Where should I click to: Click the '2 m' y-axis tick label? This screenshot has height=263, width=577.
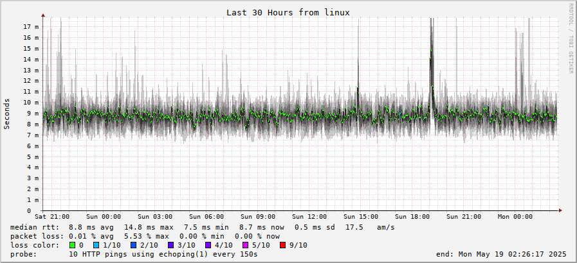33,189
